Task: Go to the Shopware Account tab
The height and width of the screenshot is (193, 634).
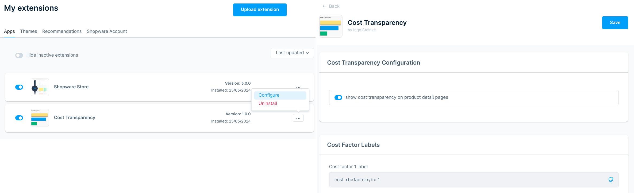Action: (107, 31)
